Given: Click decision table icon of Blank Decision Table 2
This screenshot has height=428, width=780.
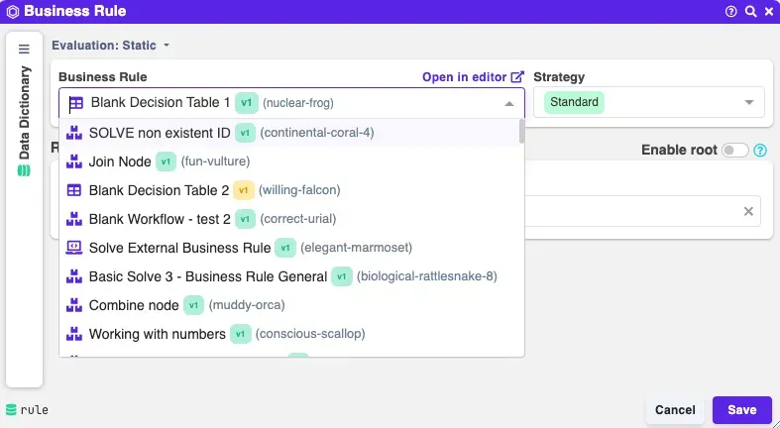Looking at the screenshot, I should point(74,190).
